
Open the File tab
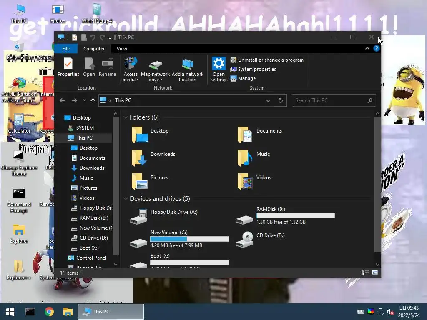[66, 49]
